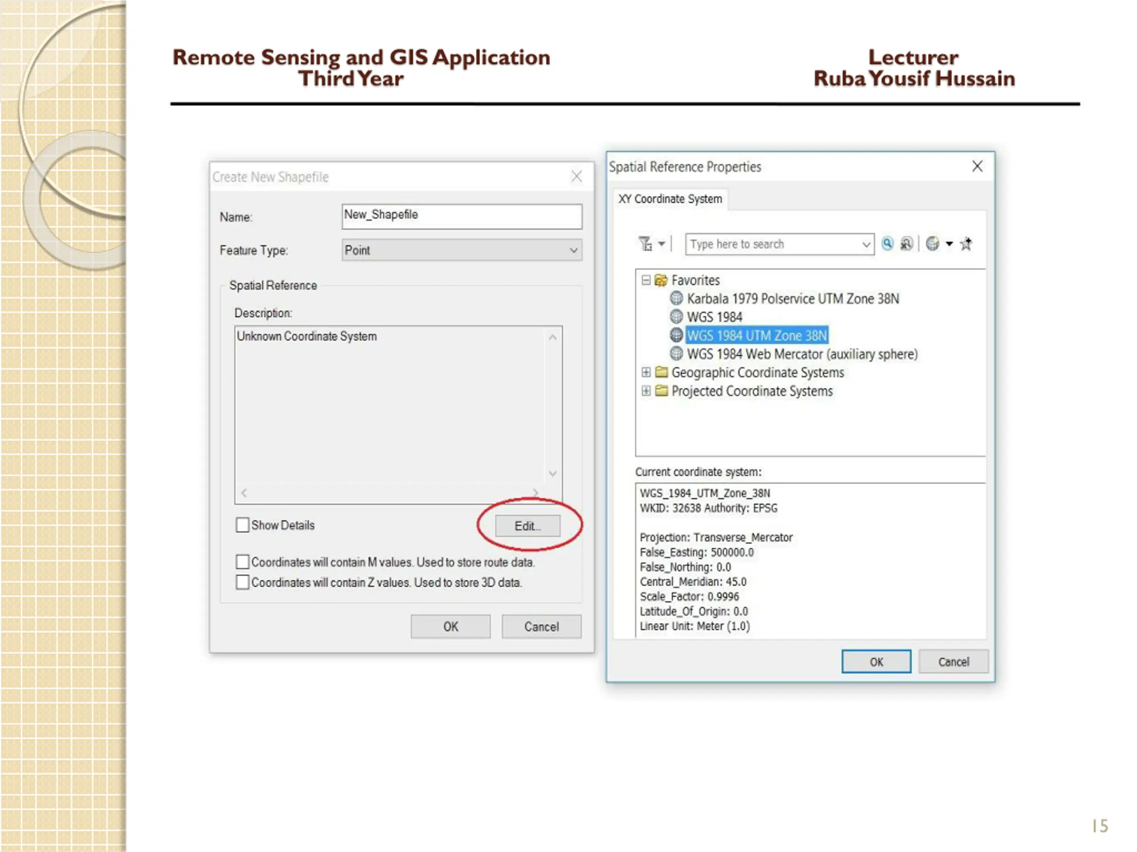The width and height of the screenshot is (1137, 852).
Task: Expand the search box history dropdown
Action: [866, 245]
